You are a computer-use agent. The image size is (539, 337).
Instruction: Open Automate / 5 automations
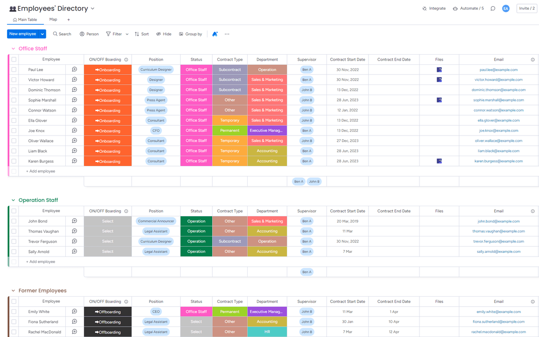coord(468,8)
